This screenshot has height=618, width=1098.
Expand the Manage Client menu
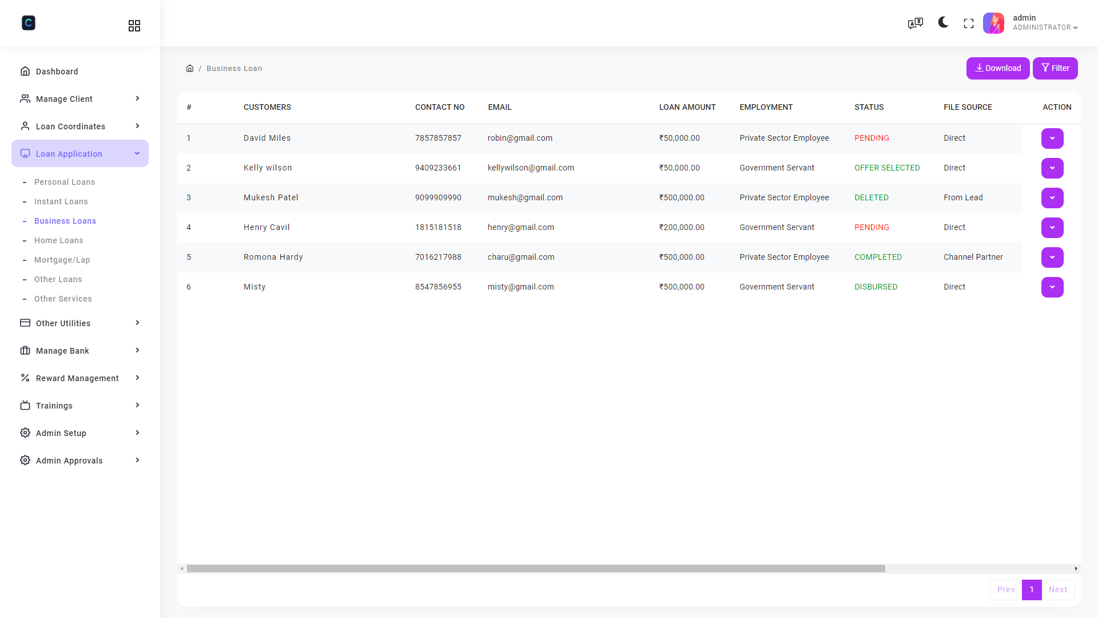coord(63,98)
